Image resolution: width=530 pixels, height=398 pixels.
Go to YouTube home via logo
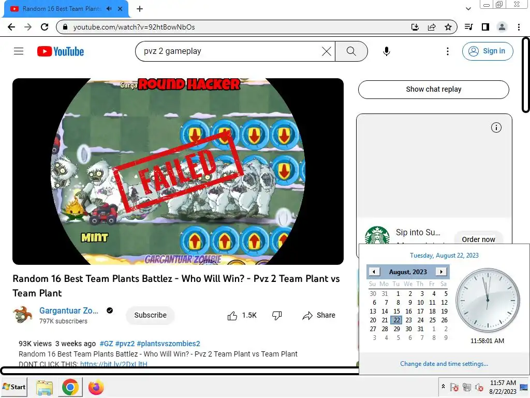point(61,51)
